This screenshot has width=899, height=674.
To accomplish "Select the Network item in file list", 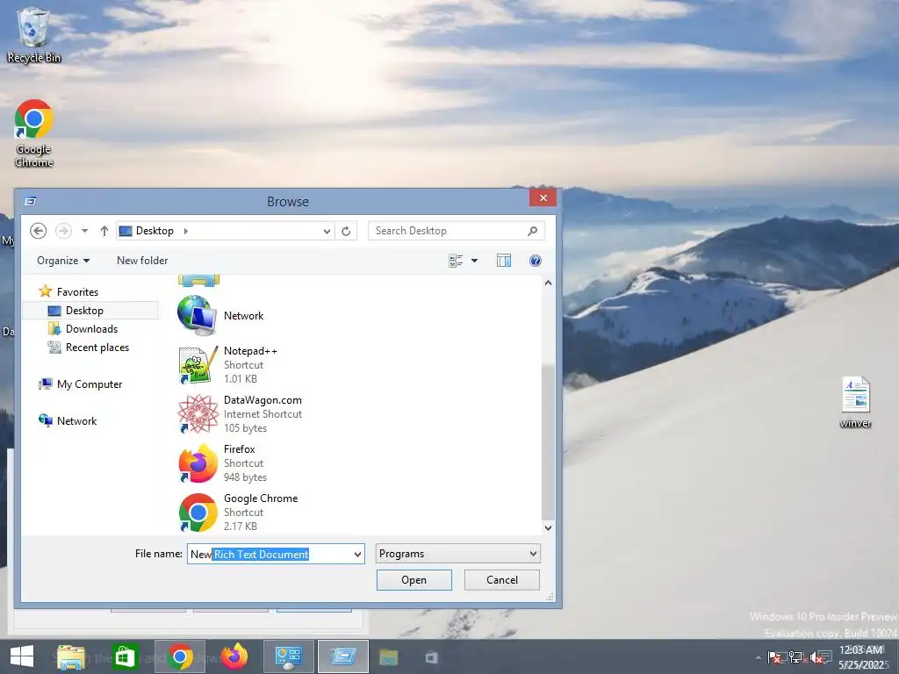I will (220, 315).
